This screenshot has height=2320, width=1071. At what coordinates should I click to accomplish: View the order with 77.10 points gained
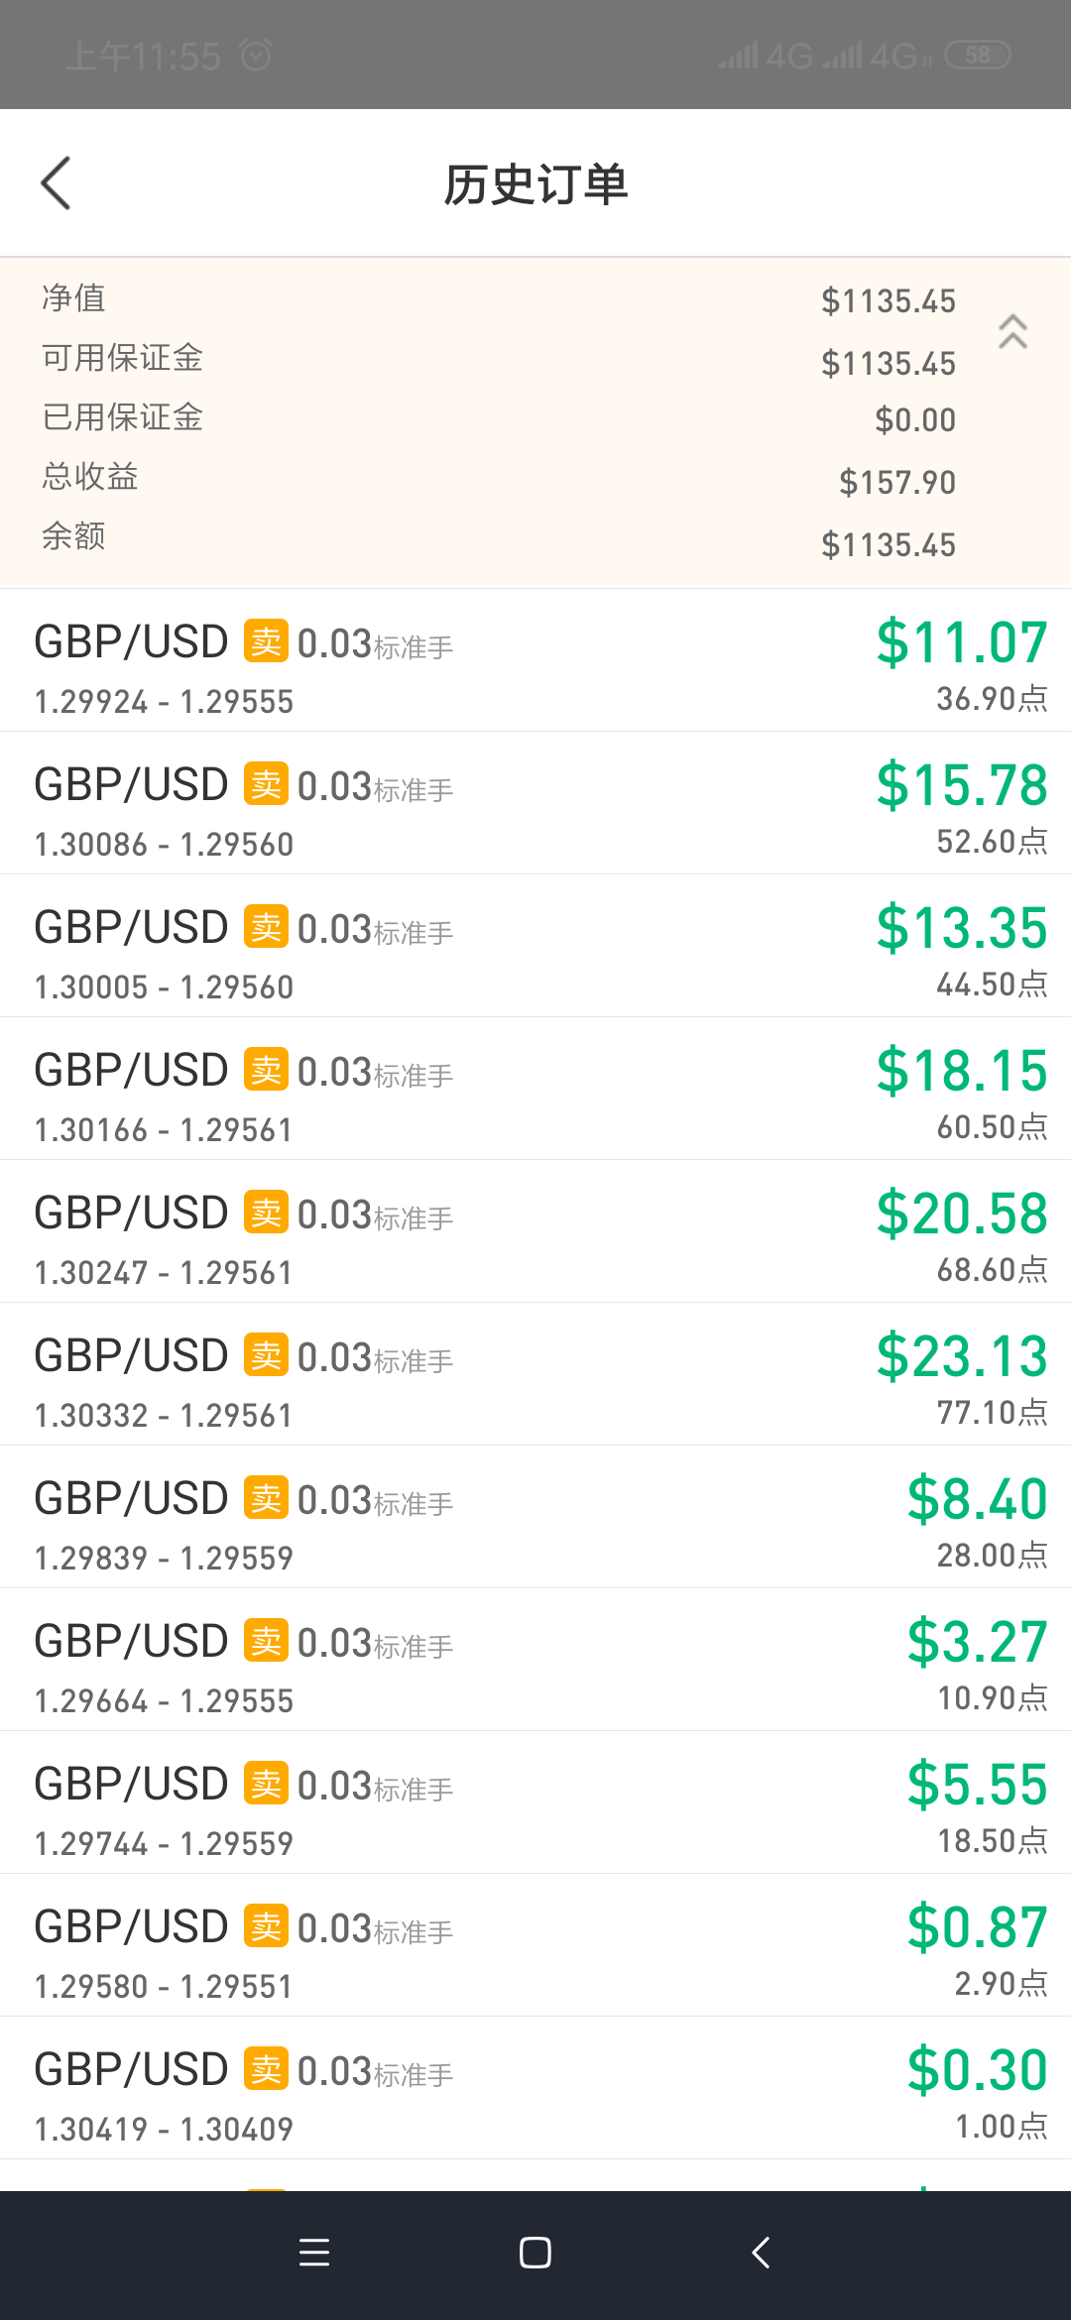coord(535,1375)
